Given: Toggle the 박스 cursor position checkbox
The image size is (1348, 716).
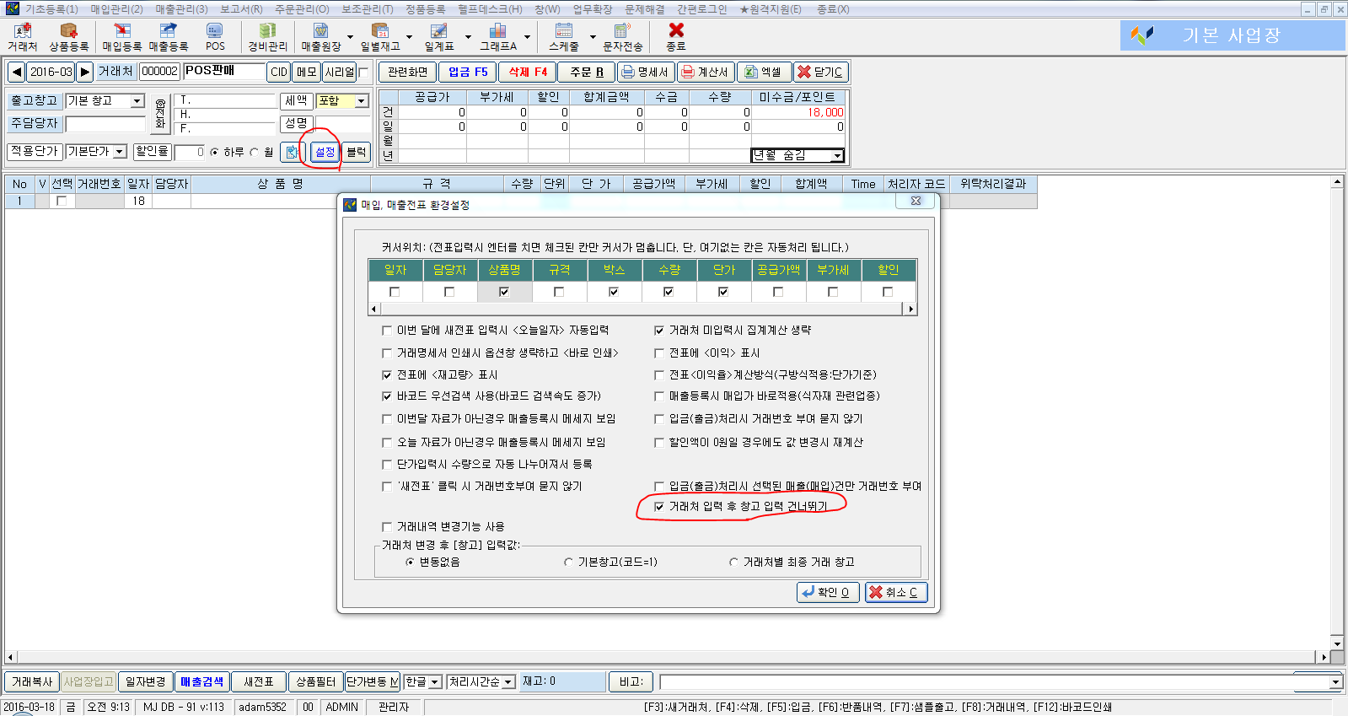Looking at the screenshot, I should click(614, 292).
